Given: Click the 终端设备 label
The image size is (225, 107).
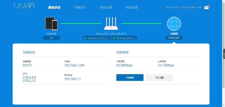Looking at the screenshot, I should [51, 34].
